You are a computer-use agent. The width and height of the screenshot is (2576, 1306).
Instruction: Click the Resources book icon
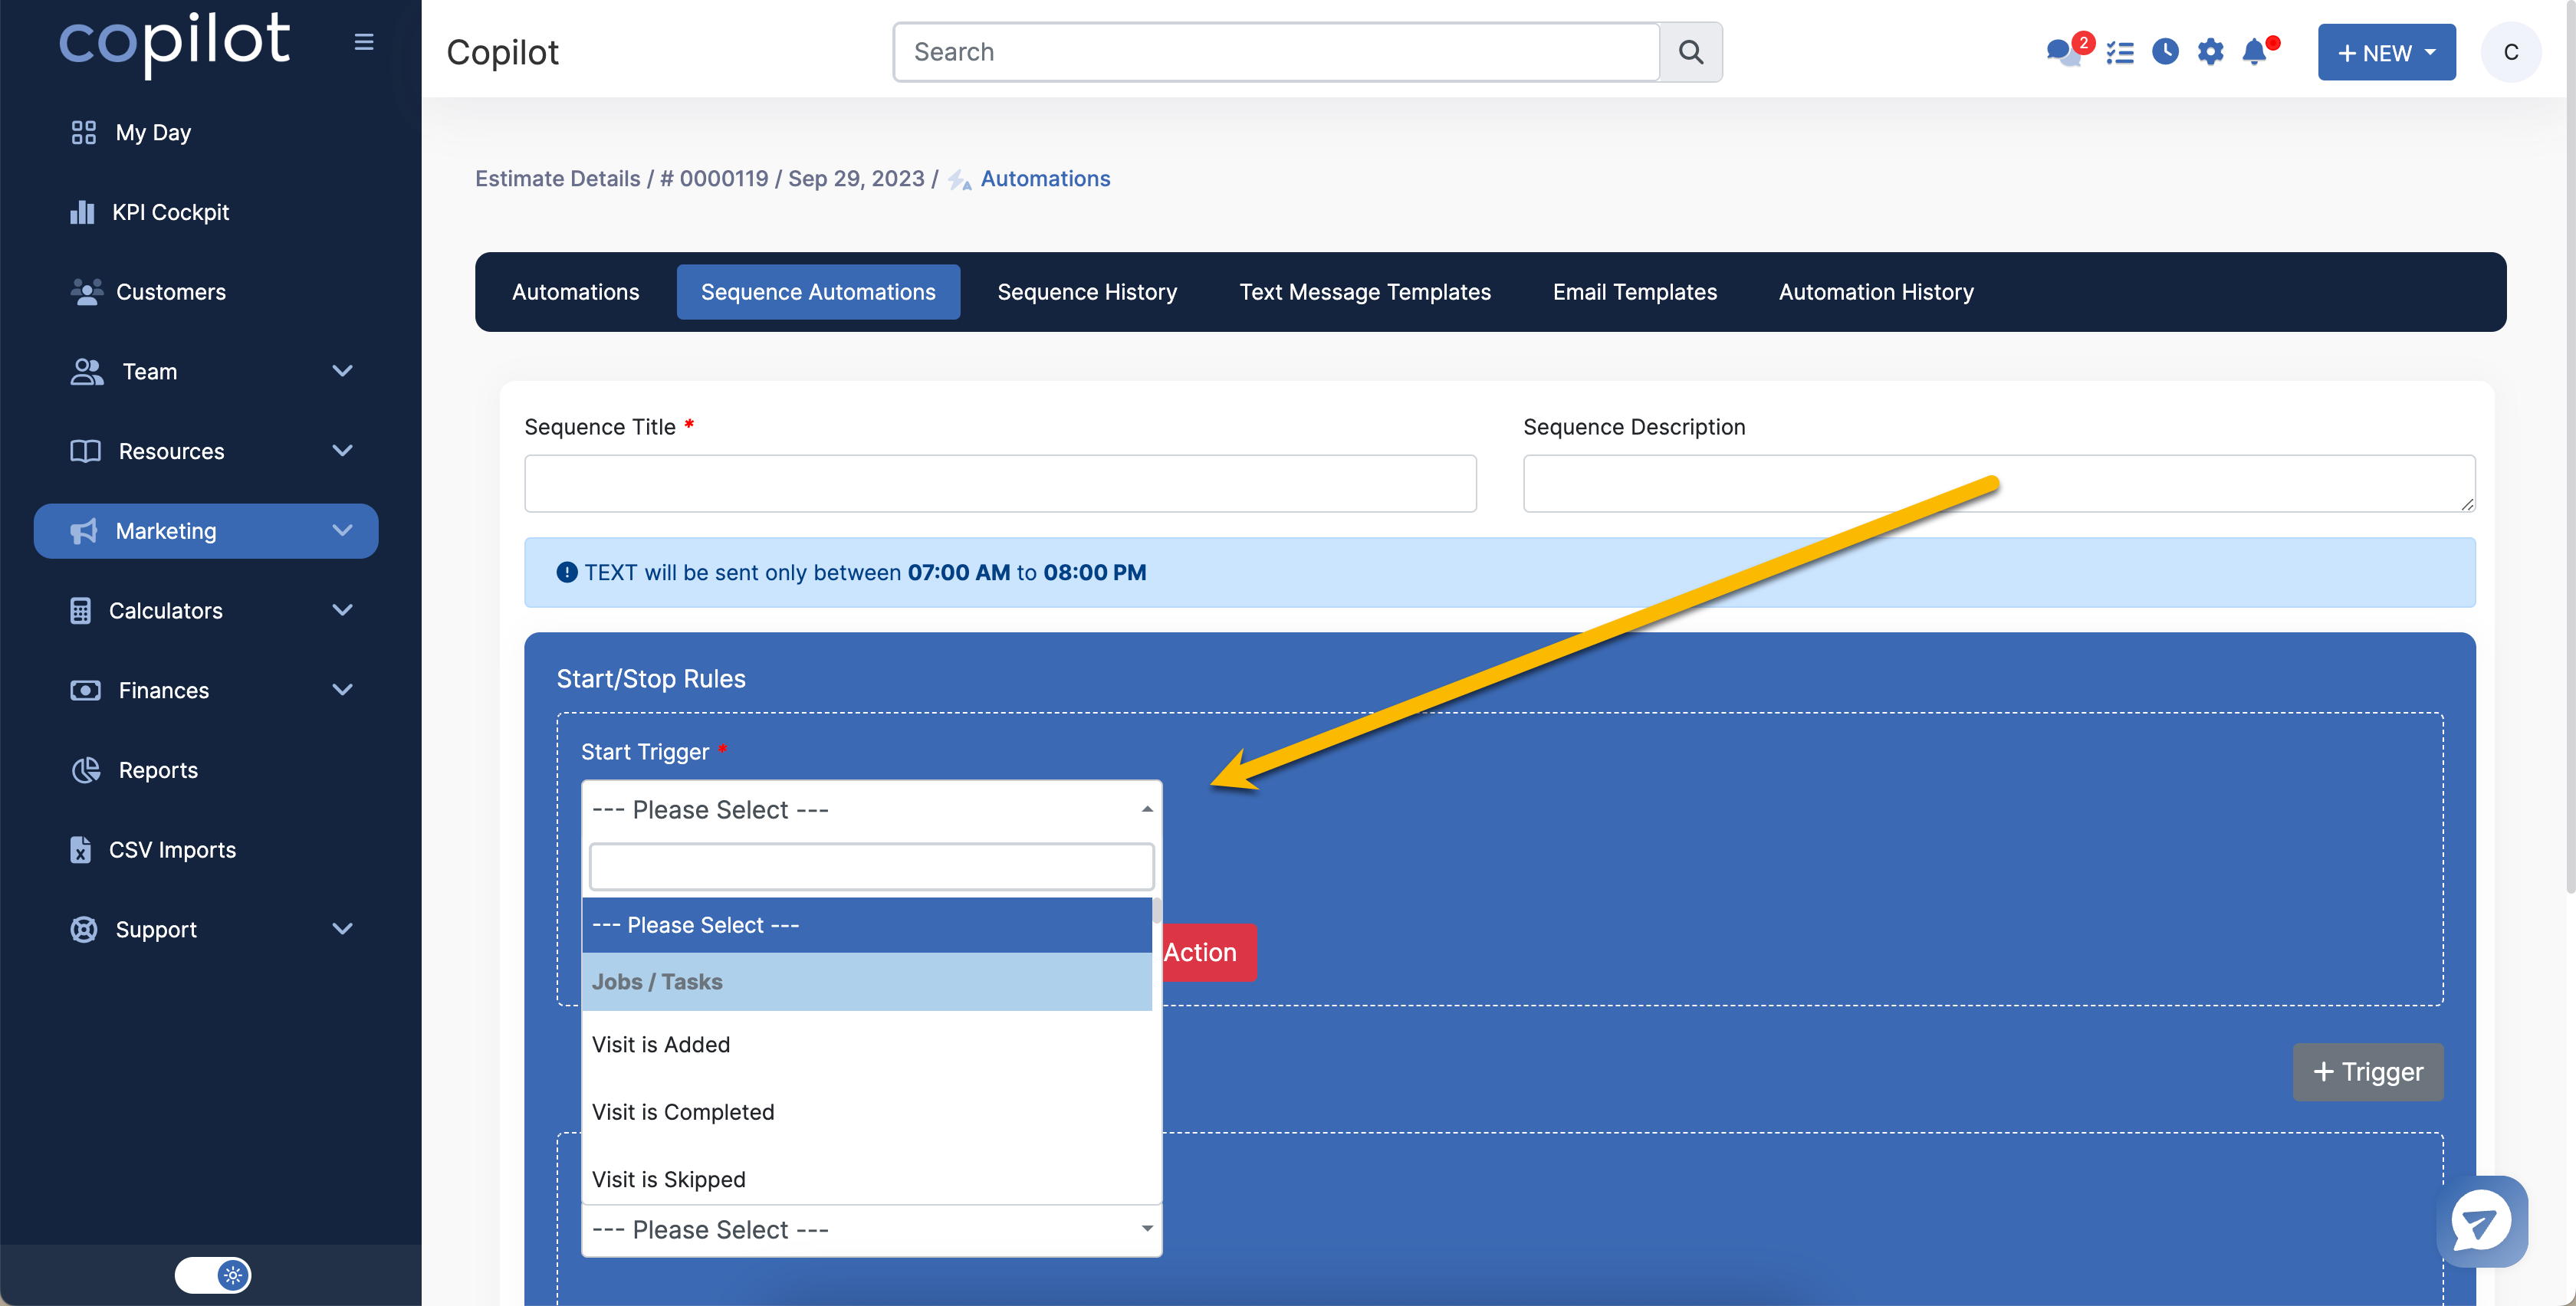[86, 451]
